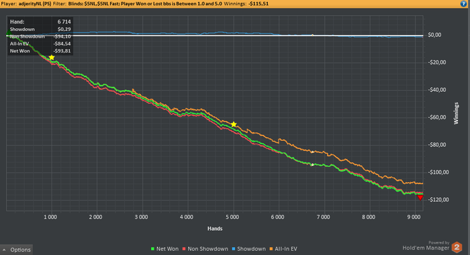
Task: Click the Hold'em Manager 2 logo
Action: coord(457,248)
